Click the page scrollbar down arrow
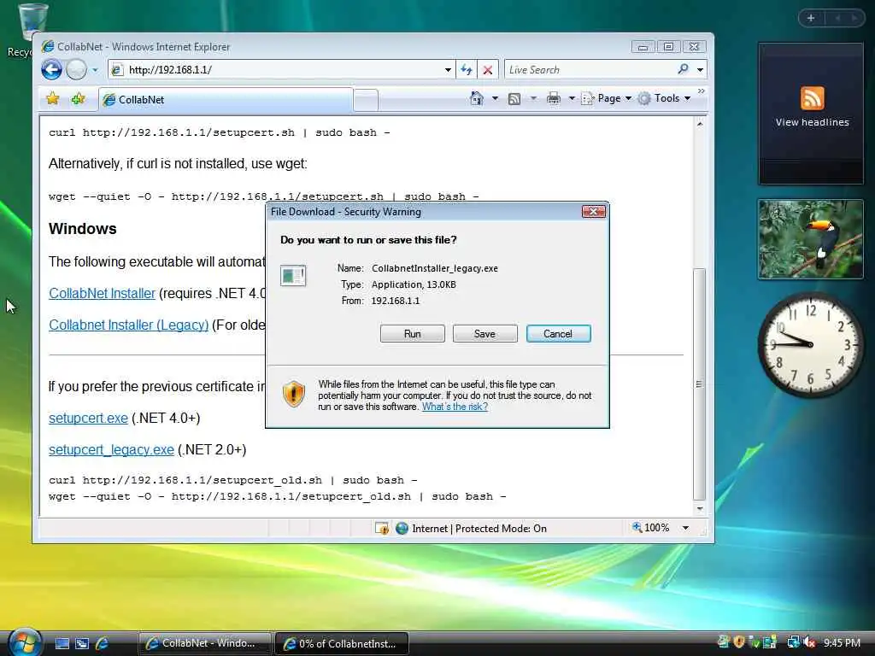The image size is (875, 656). point(699,509)
